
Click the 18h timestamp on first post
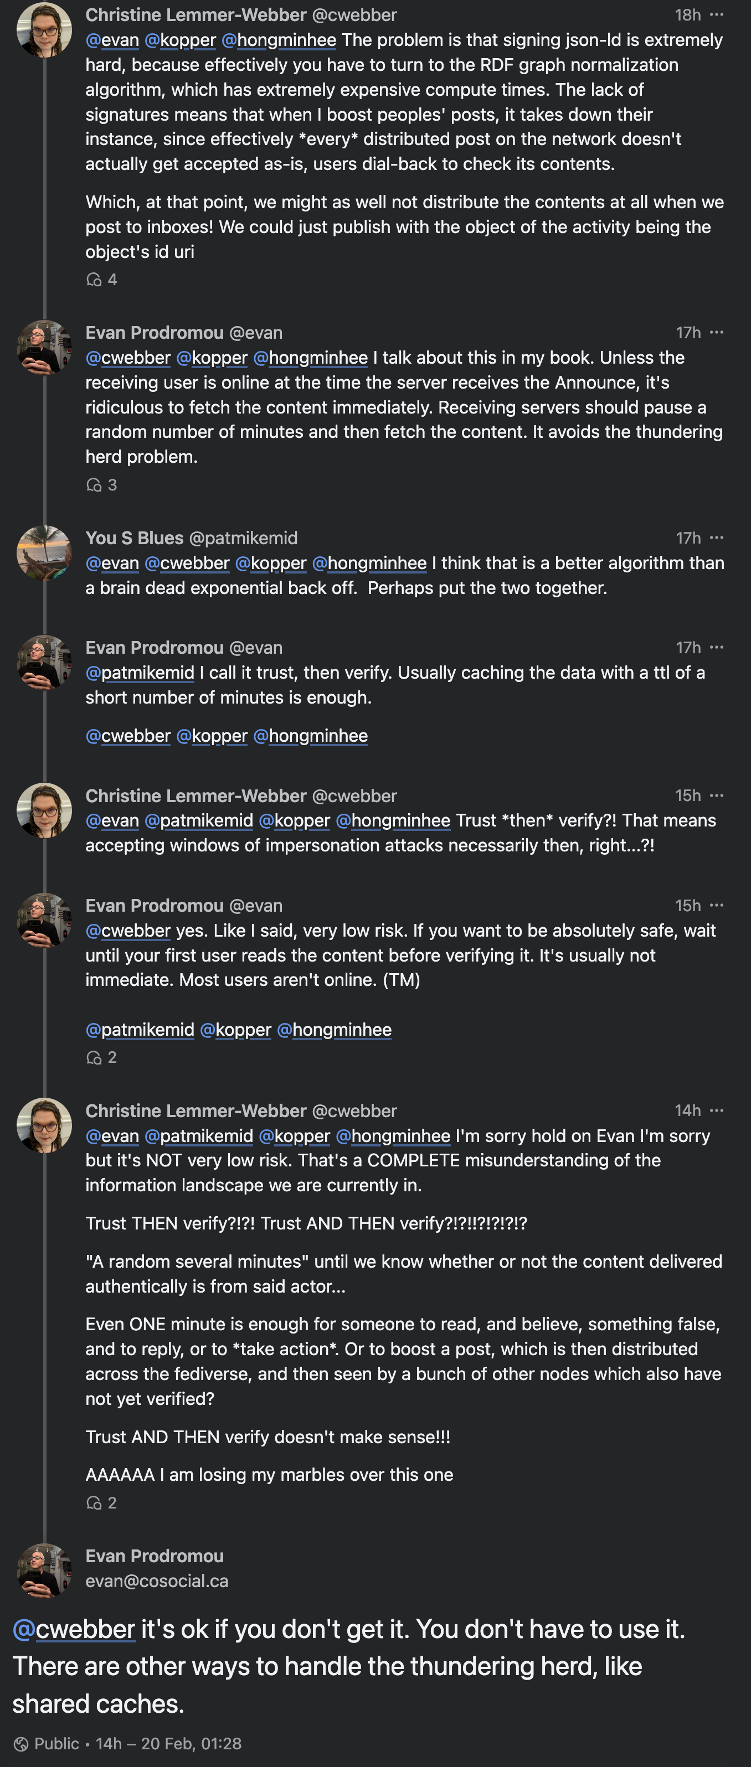tap(687, 15)
